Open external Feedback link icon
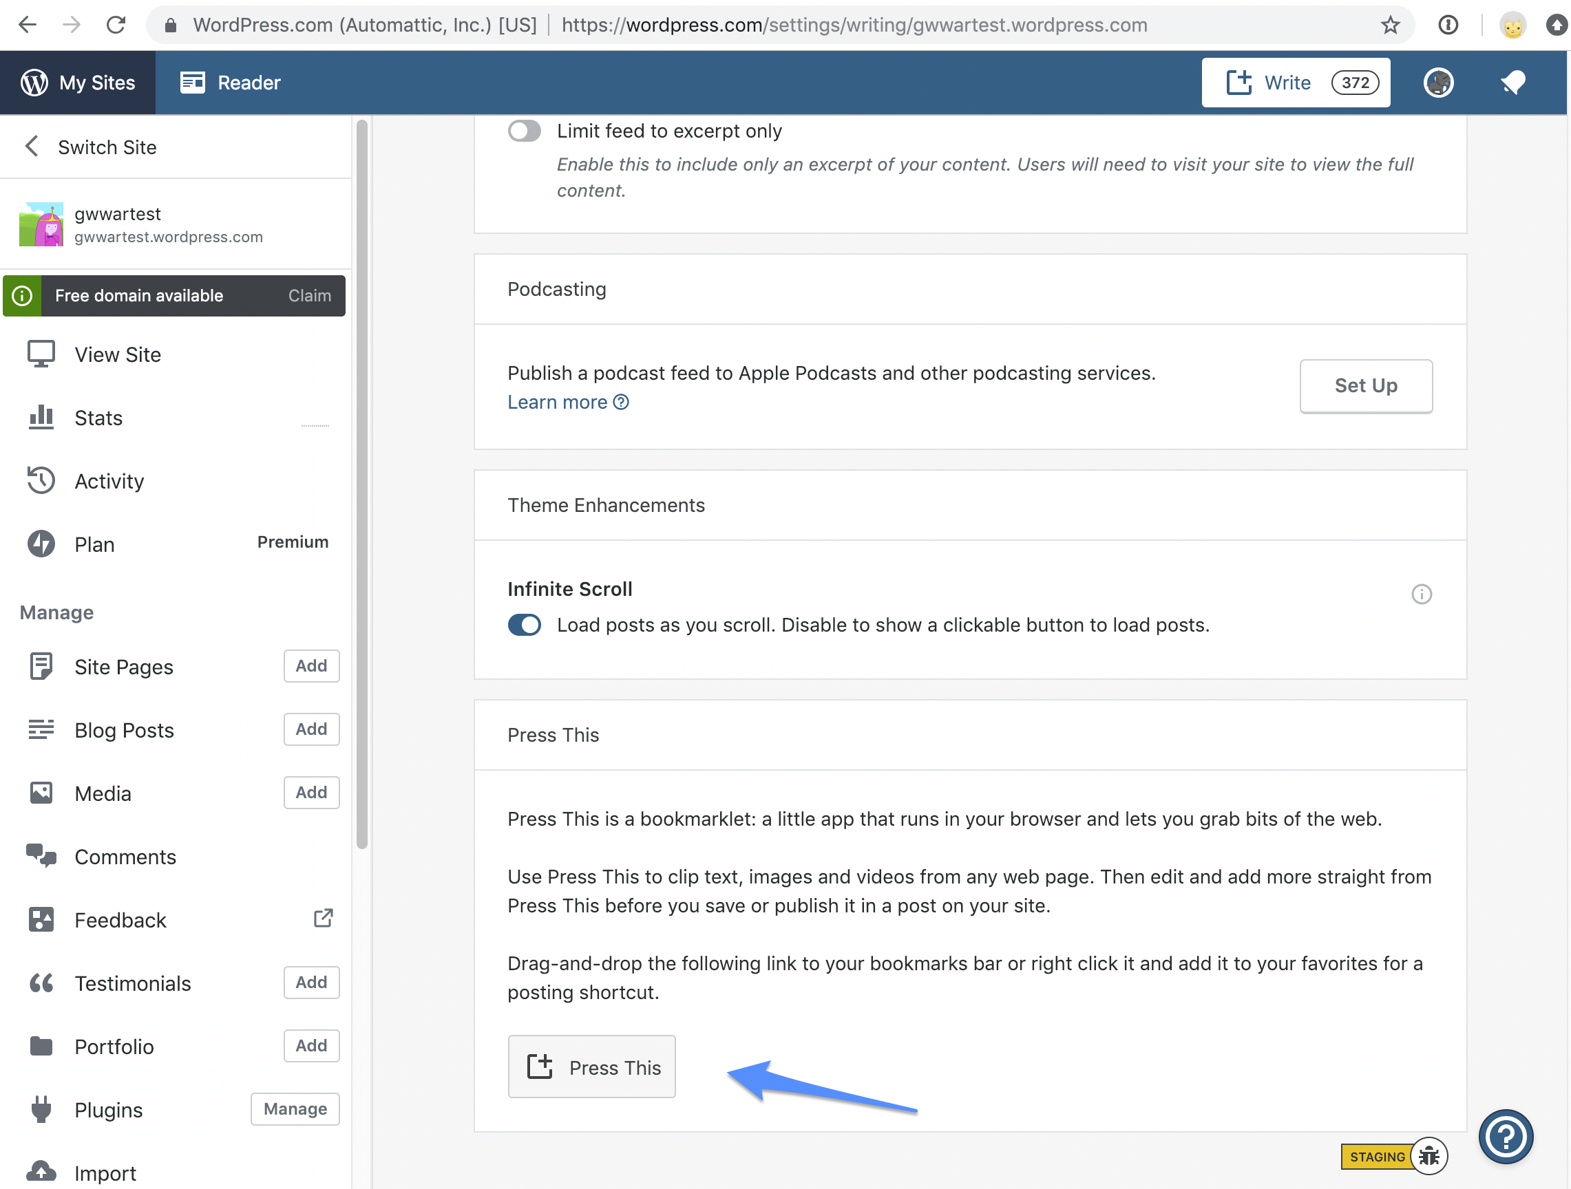1571x1189 pixels. pyautogui.click(x=323, y=919)
